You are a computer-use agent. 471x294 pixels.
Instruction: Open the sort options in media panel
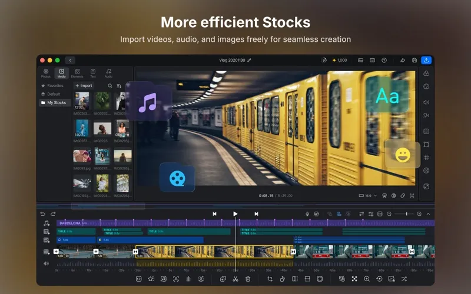coord(119,86)
